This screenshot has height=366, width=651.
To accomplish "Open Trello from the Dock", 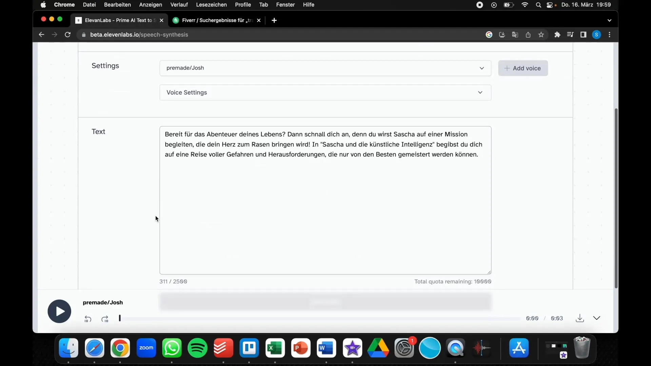I will [249, 348].
